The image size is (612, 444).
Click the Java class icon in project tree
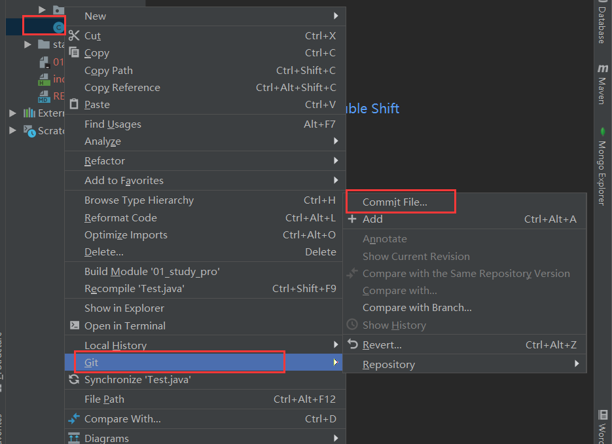point(58,28)
